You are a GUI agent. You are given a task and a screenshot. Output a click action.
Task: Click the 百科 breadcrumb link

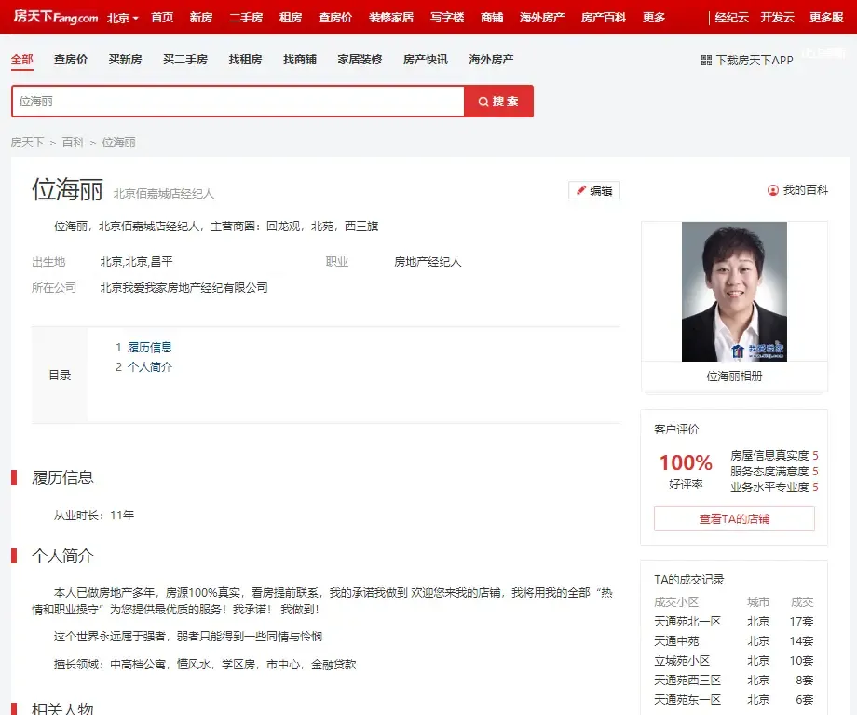pos(75,142)
